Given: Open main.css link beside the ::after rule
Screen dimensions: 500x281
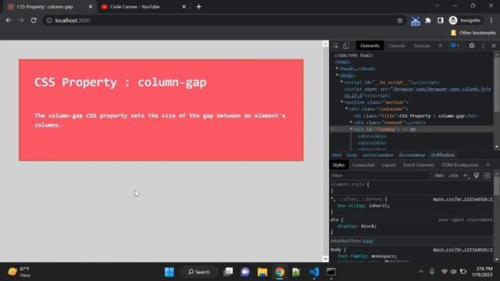Looking at the screenshot, I should pos(462,199).
